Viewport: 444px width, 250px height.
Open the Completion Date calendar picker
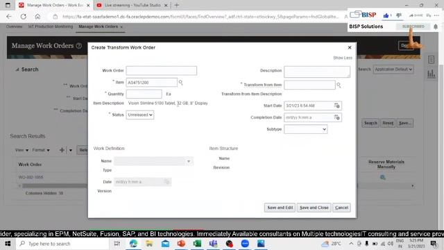tap(336, 117)
